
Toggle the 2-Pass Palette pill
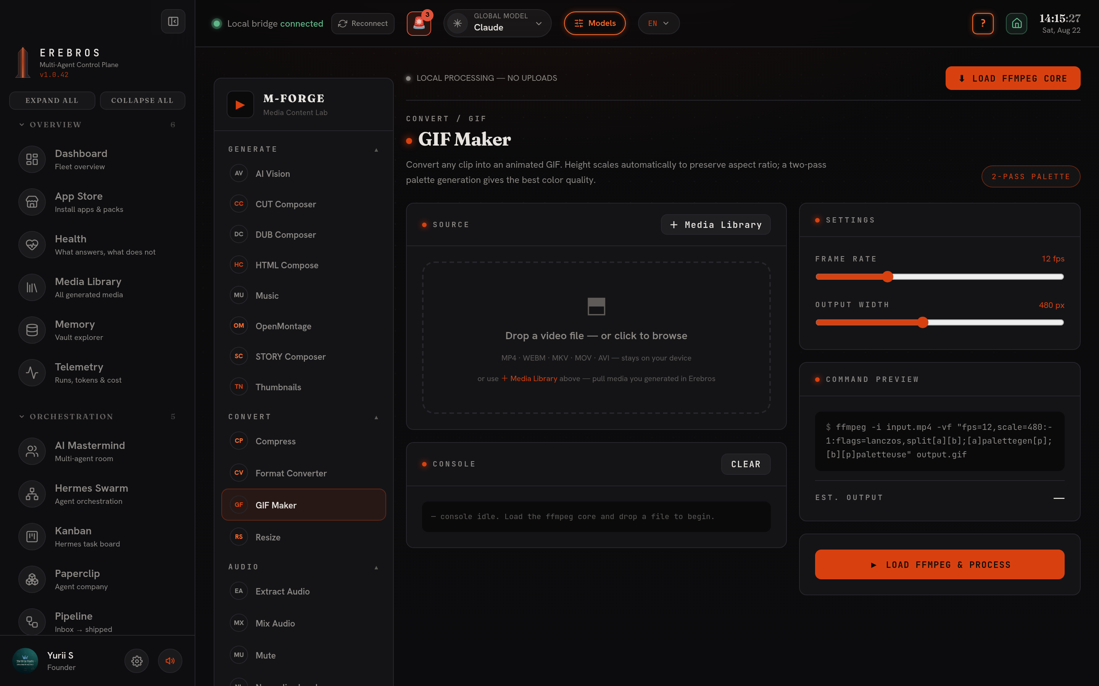pos(1031,176)
